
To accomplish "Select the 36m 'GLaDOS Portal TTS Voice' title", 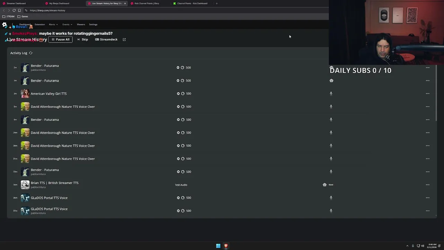I will (49, 198).
